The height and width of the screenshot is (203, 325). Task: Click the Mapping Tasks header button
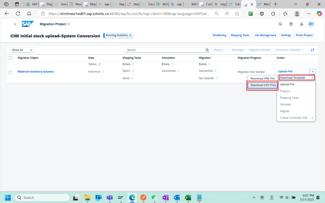tap(240, 35)
